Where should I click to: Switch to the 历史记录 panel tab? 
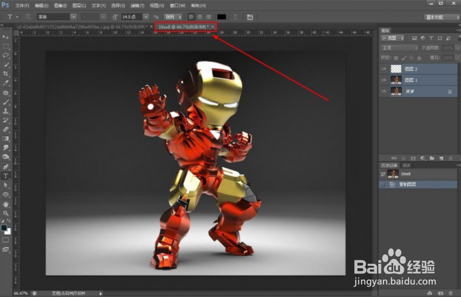389,166
